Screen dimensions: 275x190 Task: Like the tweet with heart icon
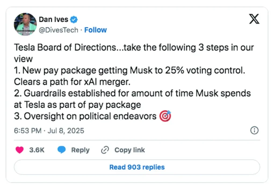click(20, 150)
